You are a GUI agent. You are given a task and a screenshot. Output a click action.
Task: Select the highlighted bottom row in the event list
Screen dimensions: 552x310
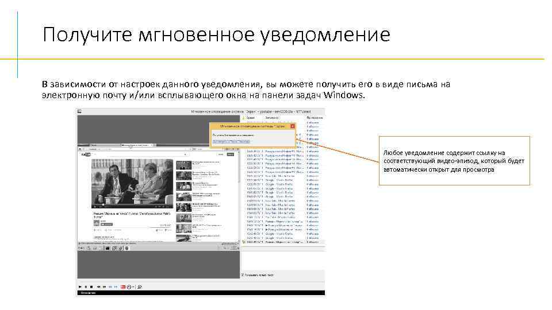click(x=283, y=242)
